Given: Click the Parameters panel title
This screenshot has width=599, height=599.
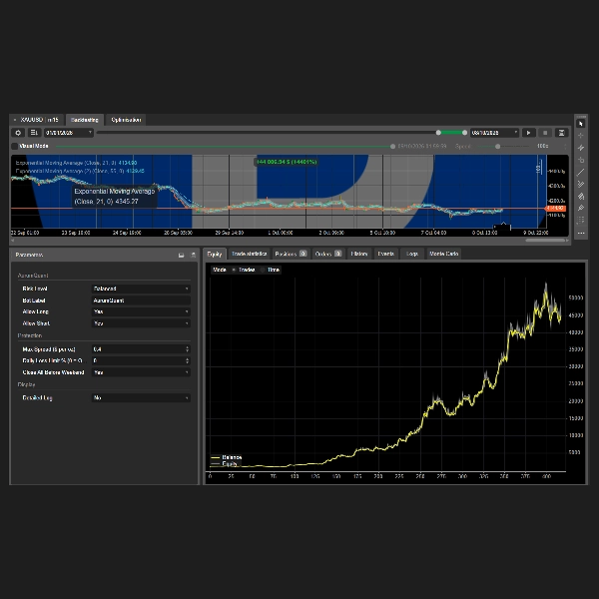Looking at the screenshot, I should coord(29,255).
